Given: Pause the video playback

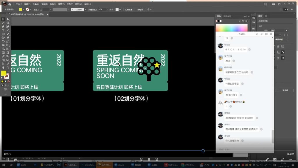Looking at the screenshot, I should point(149,160).
